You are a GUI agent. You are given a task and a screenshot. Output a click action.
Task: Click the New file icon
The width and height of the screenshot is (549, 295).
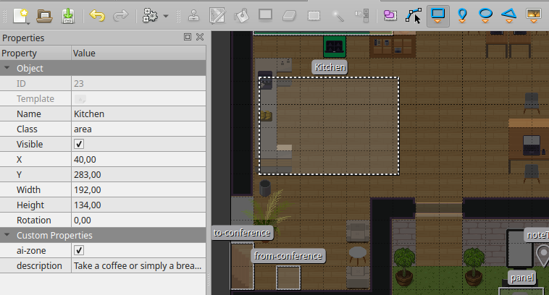click(20, 14)
